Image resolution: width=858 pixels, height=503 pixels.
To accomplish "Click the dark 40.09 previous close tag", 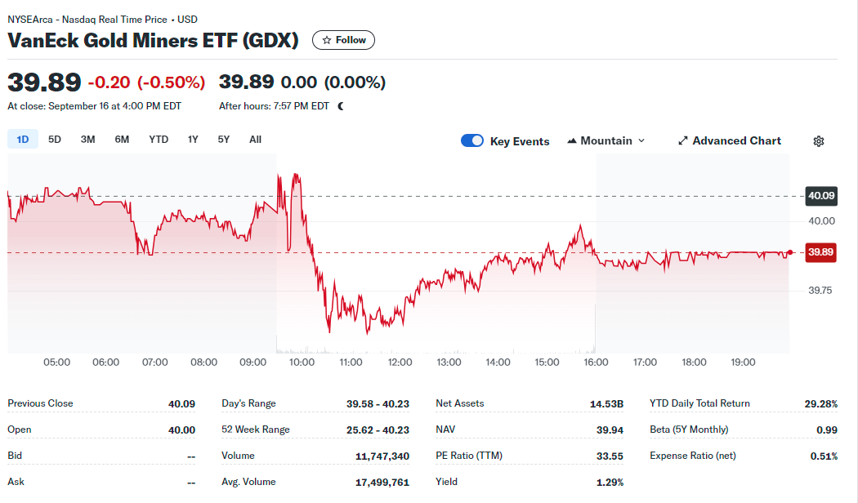I will pos(820,196).
